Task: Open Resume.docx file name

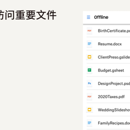Action: (x=110, y=44)
